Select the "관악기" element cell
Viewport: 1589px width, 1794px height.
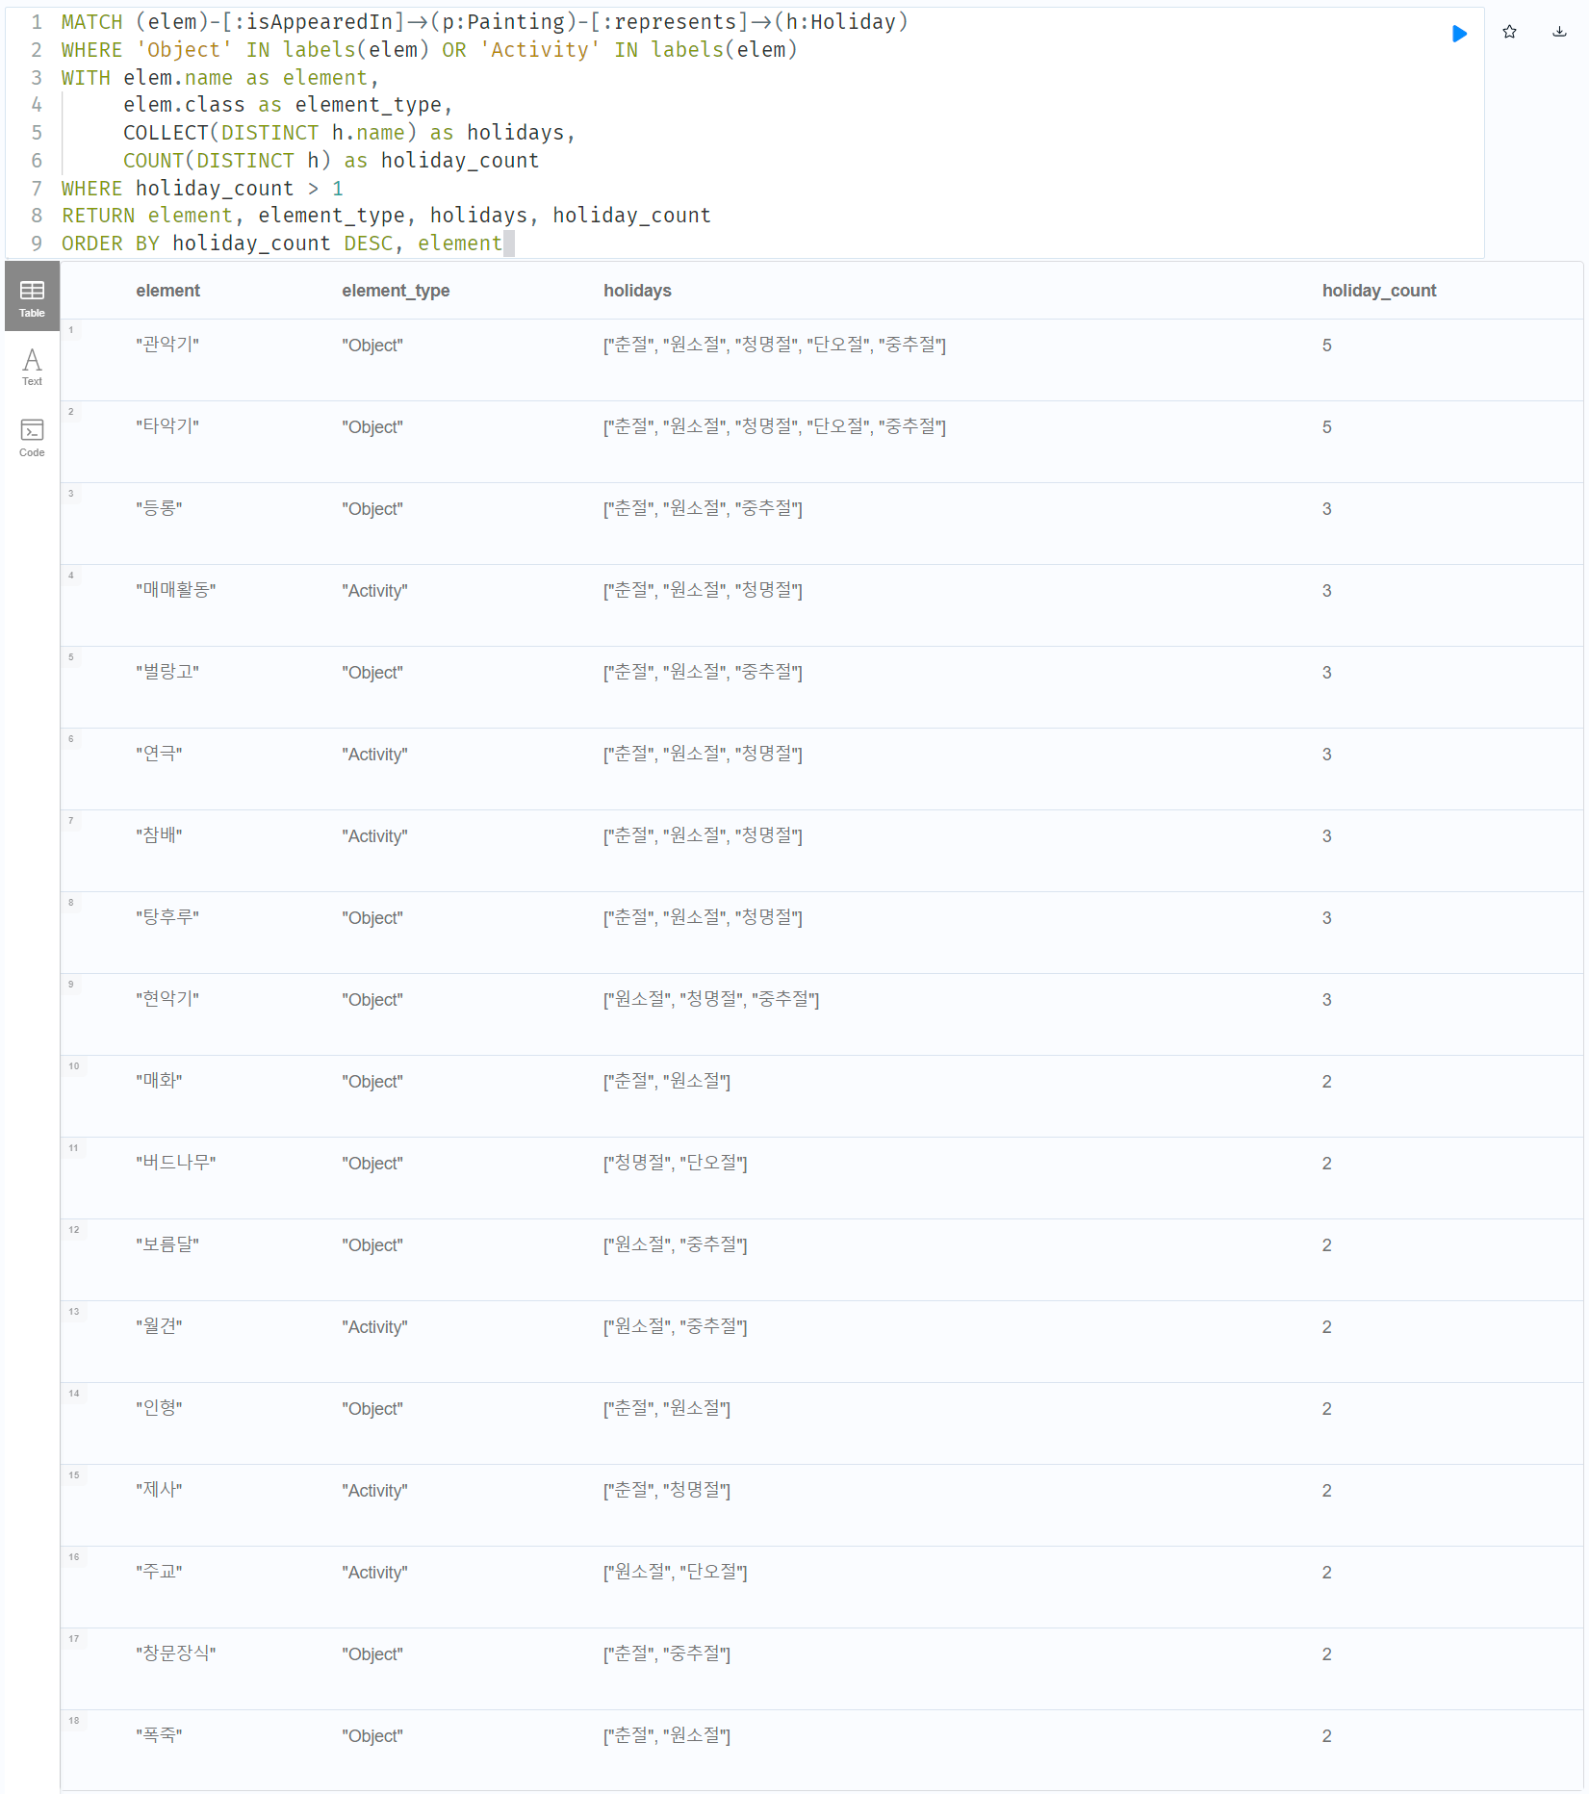tap(167, 345)
